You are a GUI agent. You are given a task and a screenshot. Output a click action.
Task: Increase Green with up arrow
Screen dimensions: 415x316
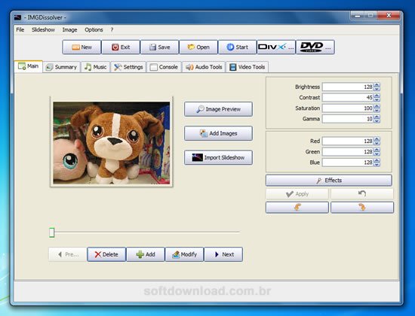pos(377,150)
